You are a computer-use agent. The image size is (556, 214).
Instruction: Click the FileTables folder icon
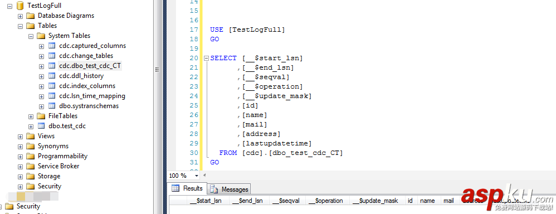pyautogui.click(x=41, y=116)
